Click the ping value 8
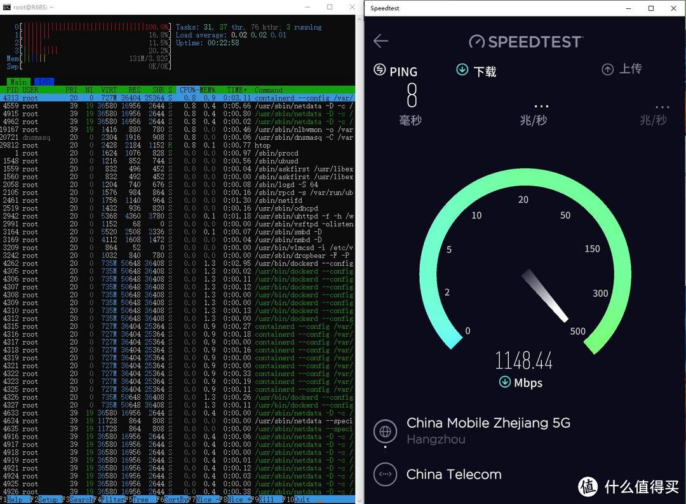The image size is (686, 504). [412, 95]
